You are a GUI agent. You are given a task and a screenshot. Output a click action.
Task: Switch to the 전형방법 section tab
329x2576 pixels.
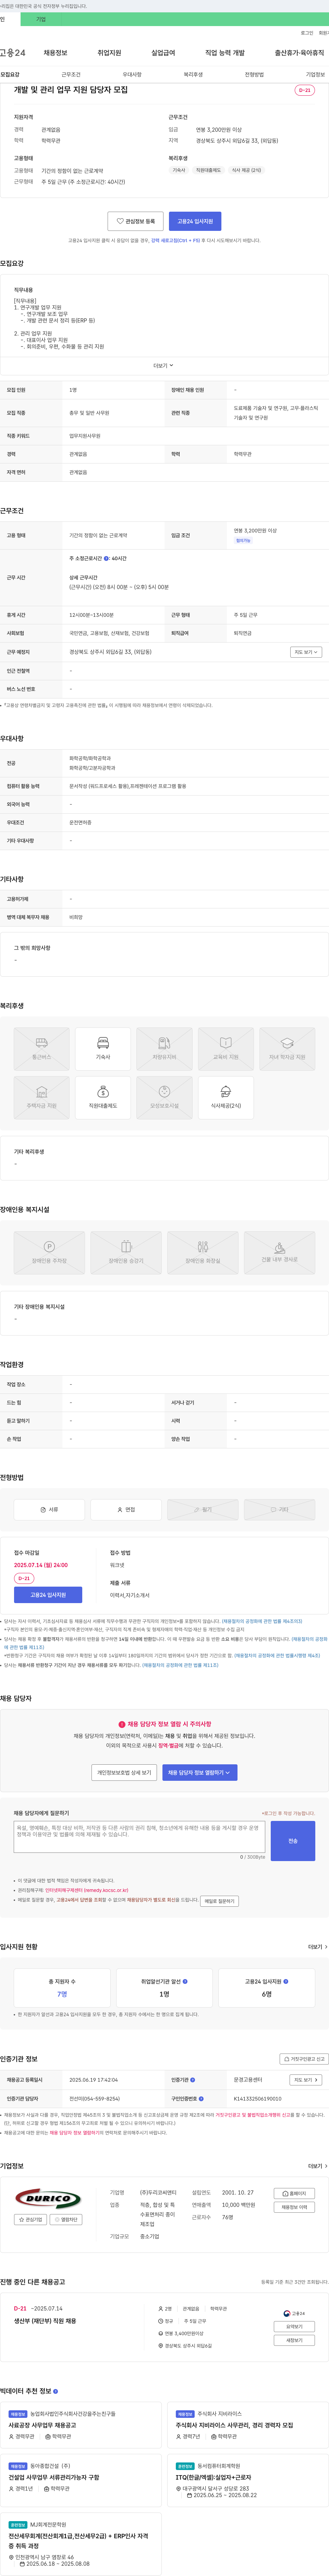pyautogui.click(x=254, y=75)
